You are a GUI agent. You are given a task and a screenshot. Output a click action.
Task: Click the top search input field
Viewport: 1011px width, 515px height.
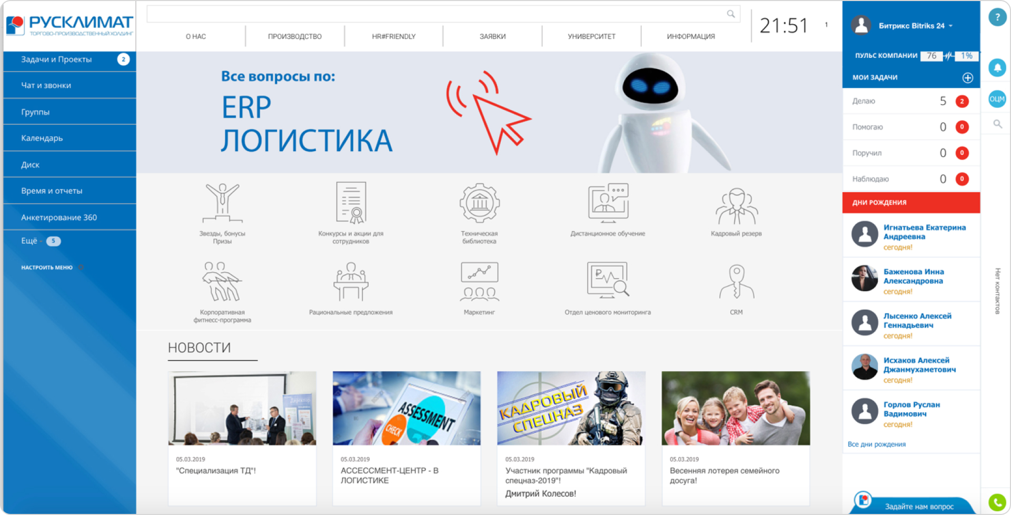click(x=436, y=14)
